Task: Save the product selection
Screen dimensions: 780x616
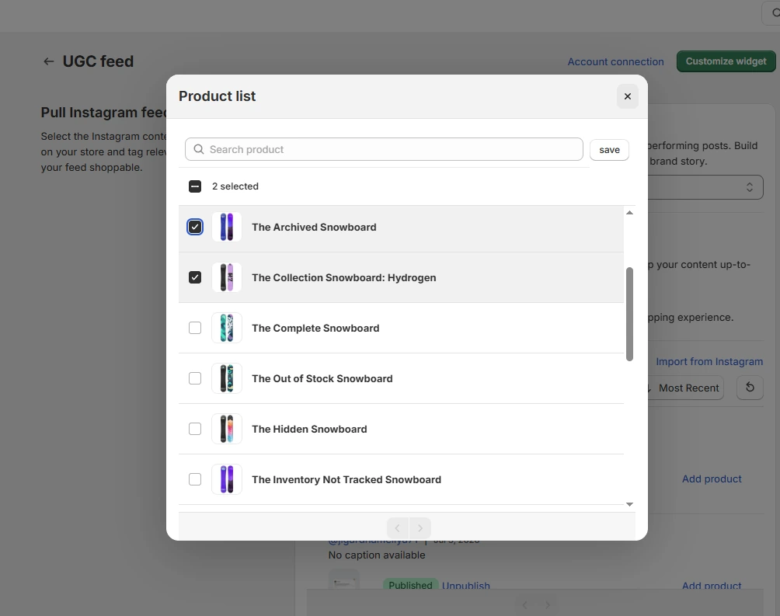Action: [609, 150]
